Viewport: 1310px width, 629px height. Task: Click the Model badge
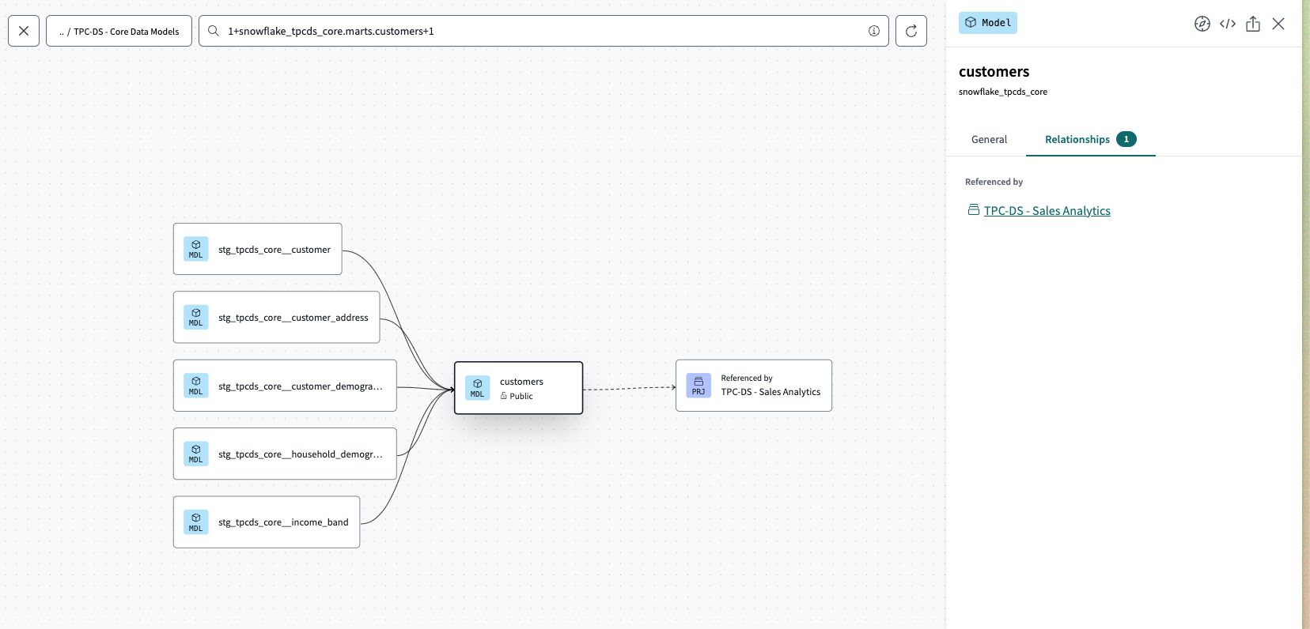click(x=987, y=23)
